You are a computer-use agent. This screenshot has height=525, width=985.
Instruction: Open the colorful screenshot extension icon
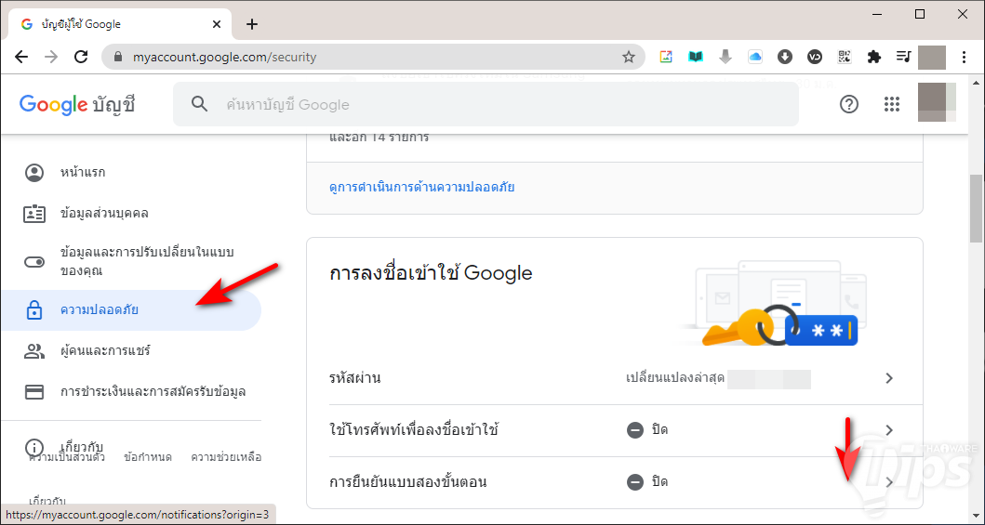click(x=666, y=57)
